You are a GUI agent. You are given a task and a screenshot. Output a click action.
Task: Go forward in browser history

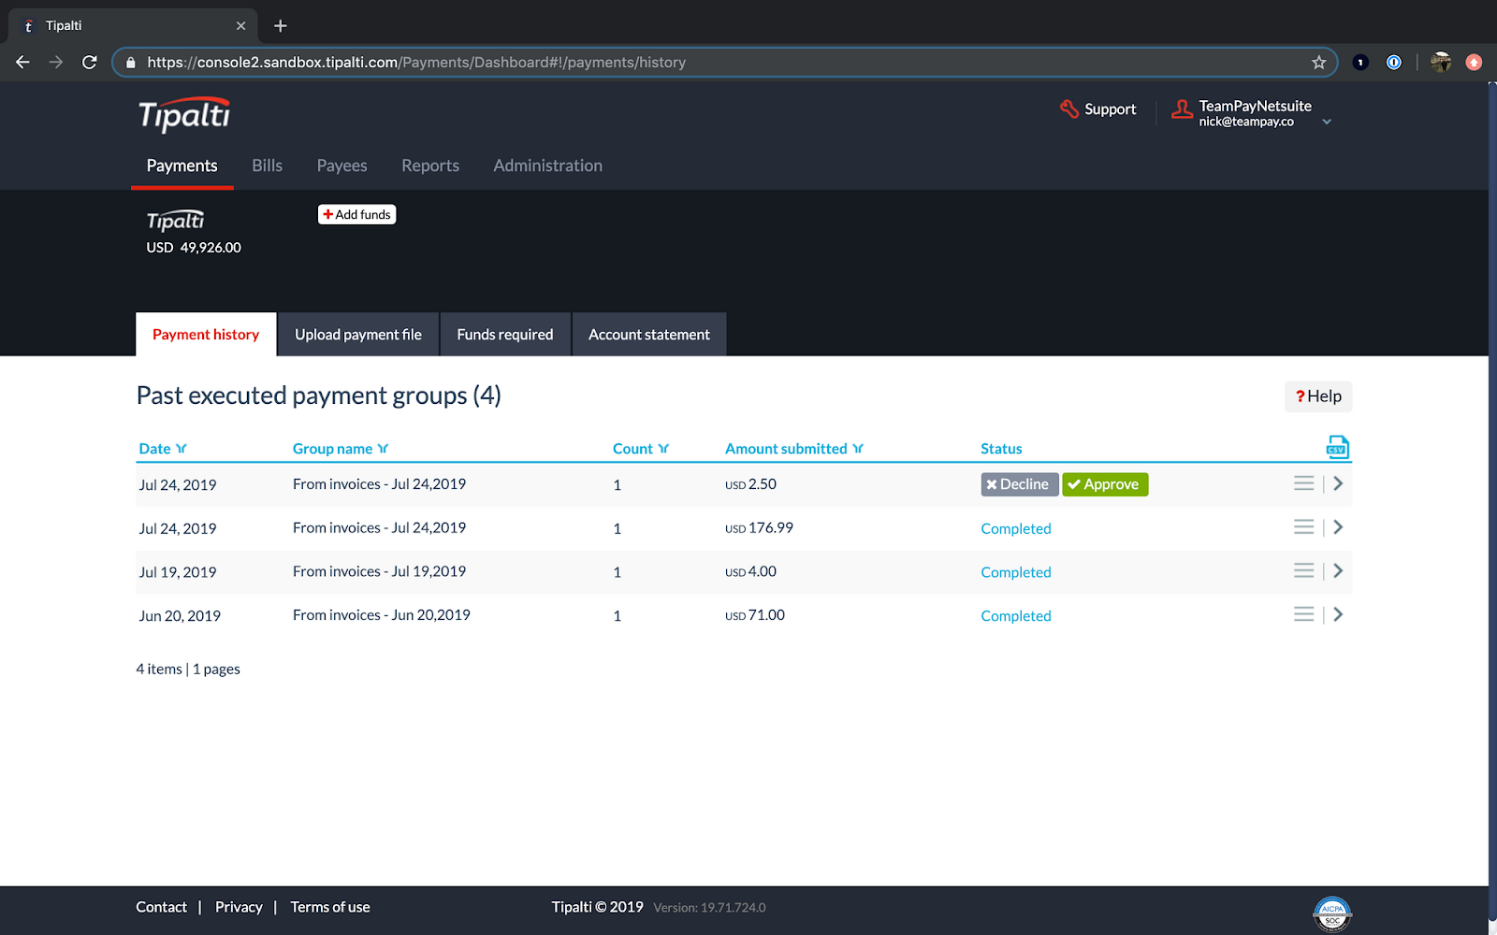coord(56,62)
